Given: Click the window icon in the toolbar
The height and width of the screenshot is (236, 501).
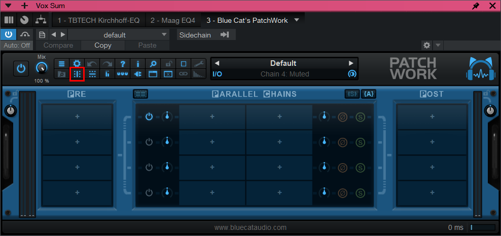Looking at the screenshot, I should point(153,74).
